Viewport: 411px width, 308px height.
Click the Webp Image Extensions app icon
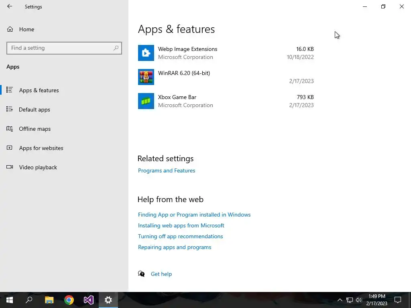(x=146, y=53)
